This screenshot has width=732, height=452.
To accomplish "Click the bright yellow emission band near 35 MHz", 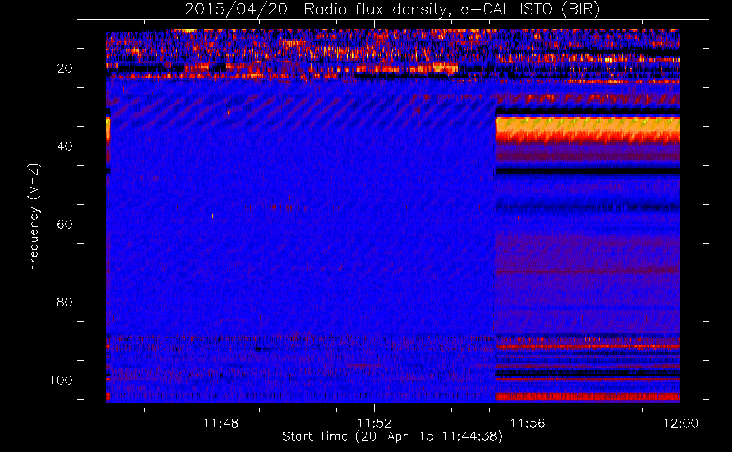I will pyautogui.click(x=587, y=129).
